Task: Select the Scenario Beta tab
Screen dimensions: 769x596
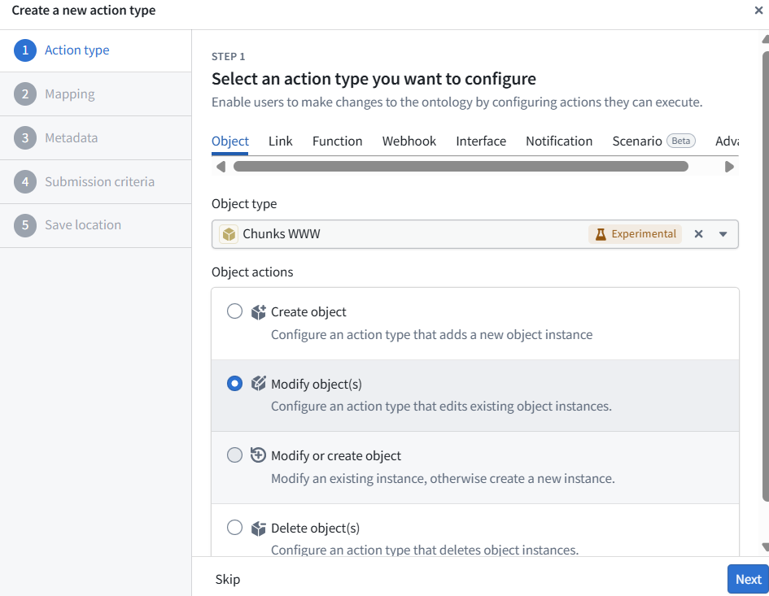Action: [x=653, y=141]
